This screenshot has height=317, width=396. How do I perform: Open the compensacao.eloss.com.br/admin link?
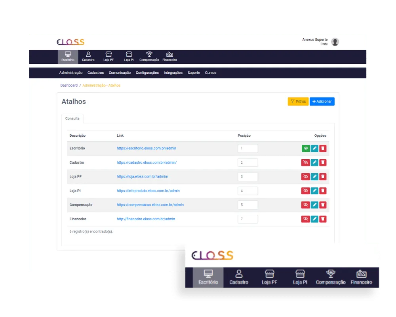coord(150,205)
